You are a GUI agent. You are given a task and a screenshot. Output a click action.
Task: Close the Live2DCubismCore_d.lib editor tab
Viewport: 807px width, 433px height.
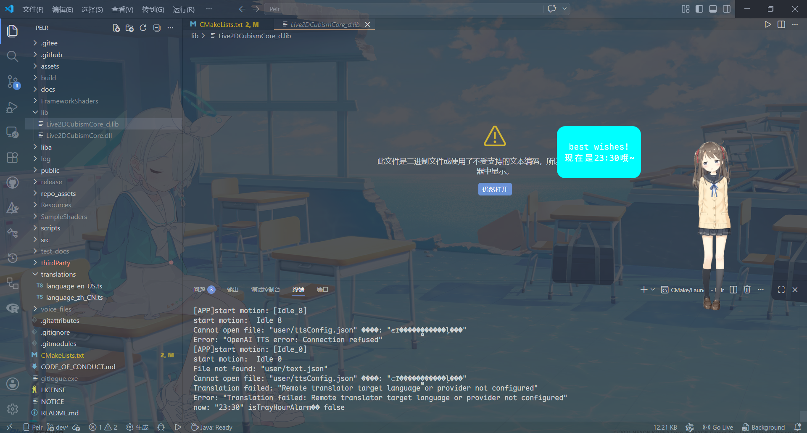368,24
